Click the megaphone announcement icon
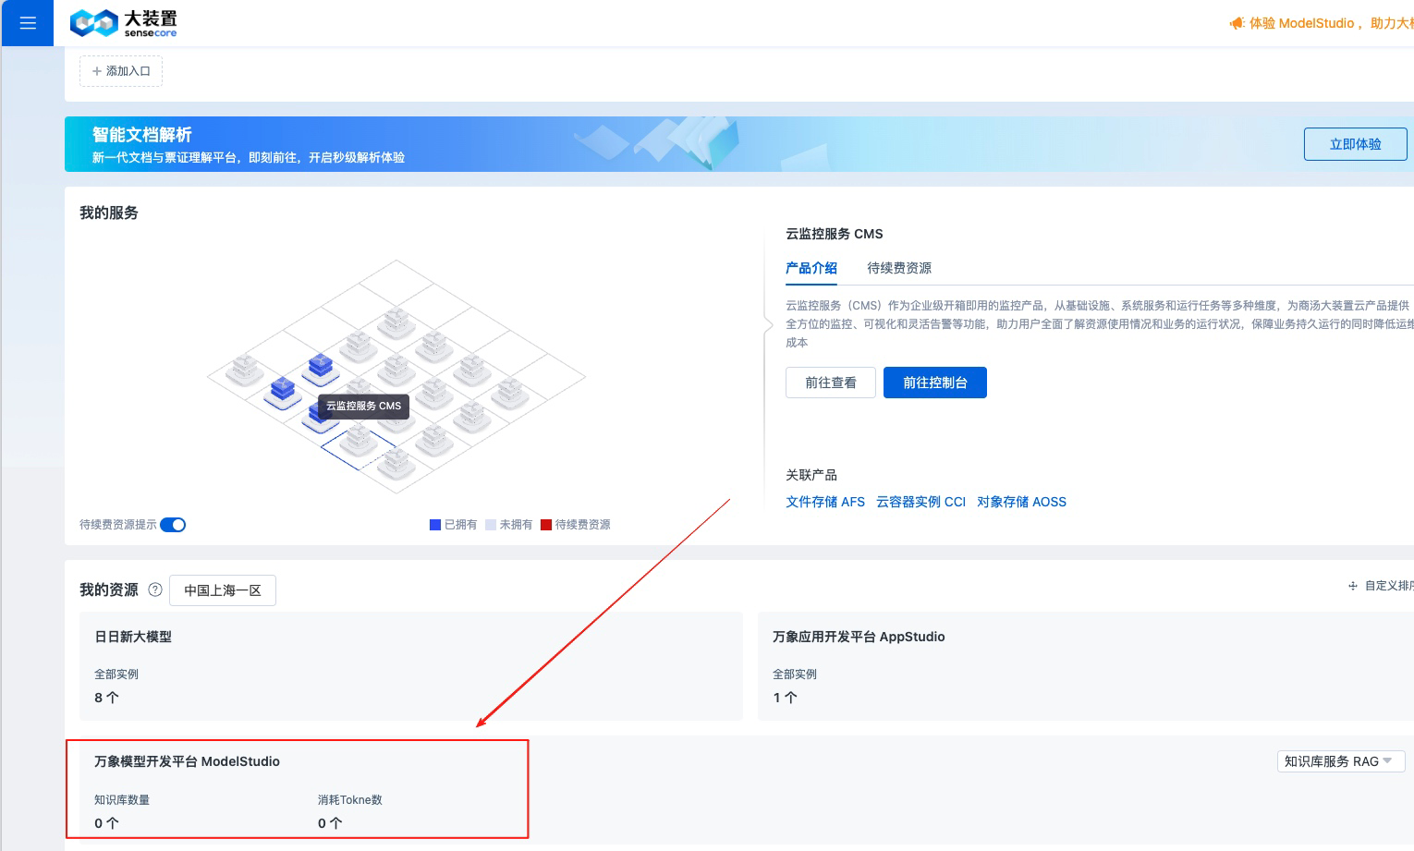1414x851 pixels. point(1237,23)
